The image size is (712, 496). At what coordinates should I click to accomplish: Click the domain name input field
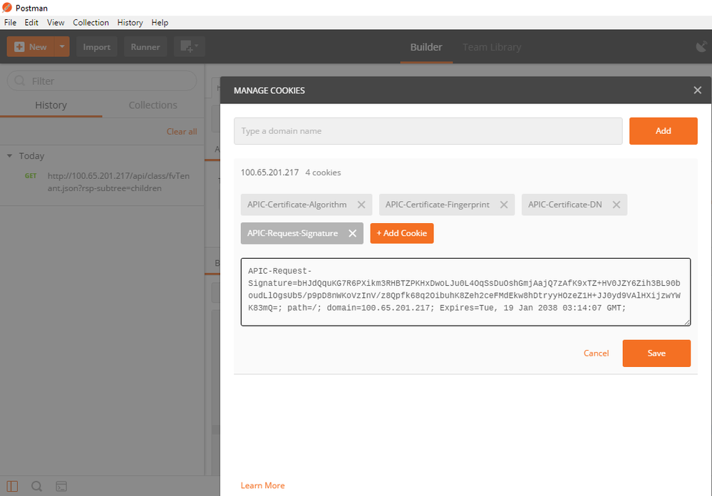click(x=428, y=131)
